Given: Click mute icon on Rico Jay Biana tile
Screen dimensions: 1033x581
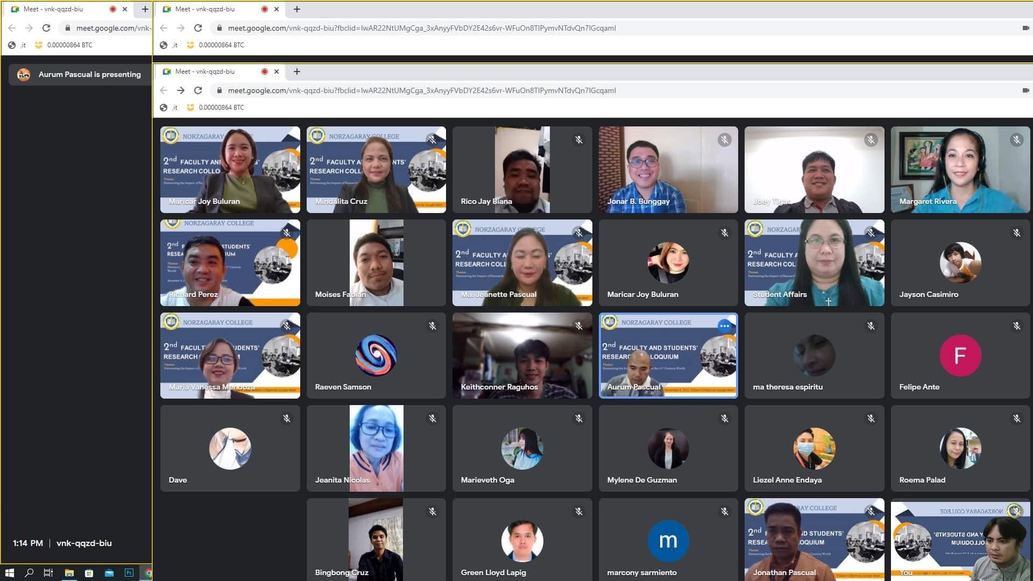Looking at the screenshot, I should point(579,140).
